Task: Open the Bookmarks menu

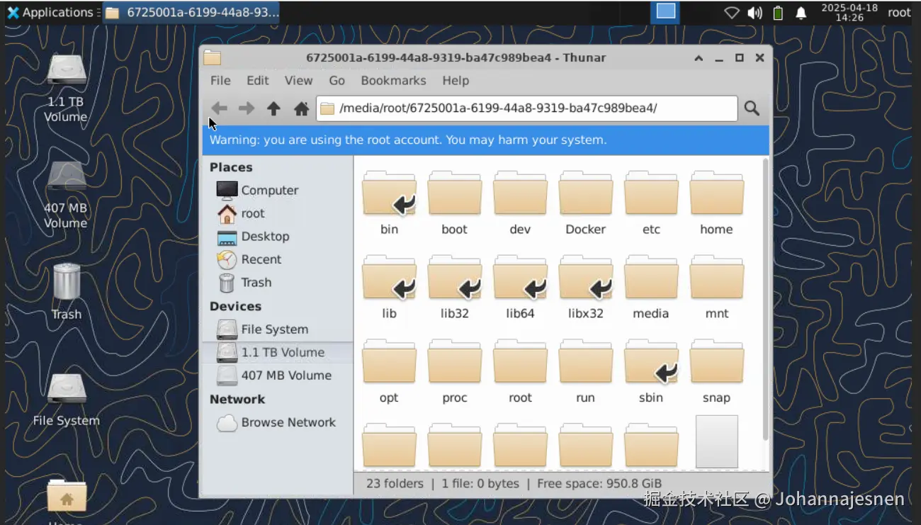Action: (393, 80)
